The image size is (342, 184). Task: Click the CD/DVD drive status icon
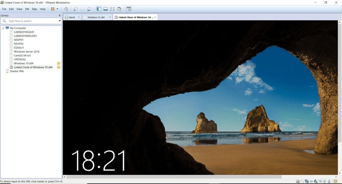click(x=302, y=181)
